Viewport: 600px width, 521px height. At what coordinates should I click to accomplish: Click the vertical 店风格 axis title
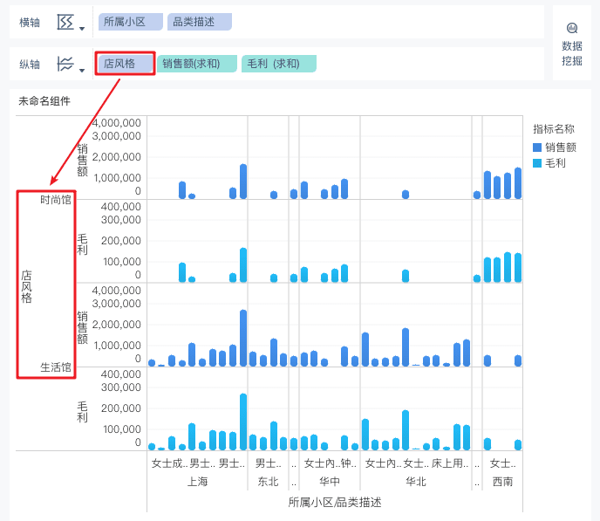pyautogui.click(x=26, y=286)
